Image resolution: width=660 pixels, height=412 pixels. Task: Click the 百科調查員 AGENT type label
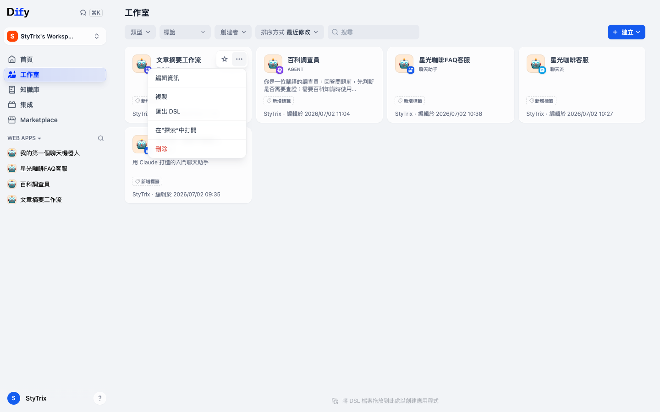point(296,70)
